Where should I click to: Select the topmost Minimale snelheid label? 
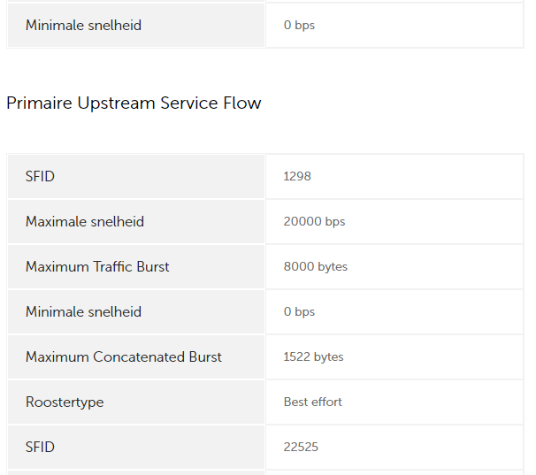click(83, 26)
